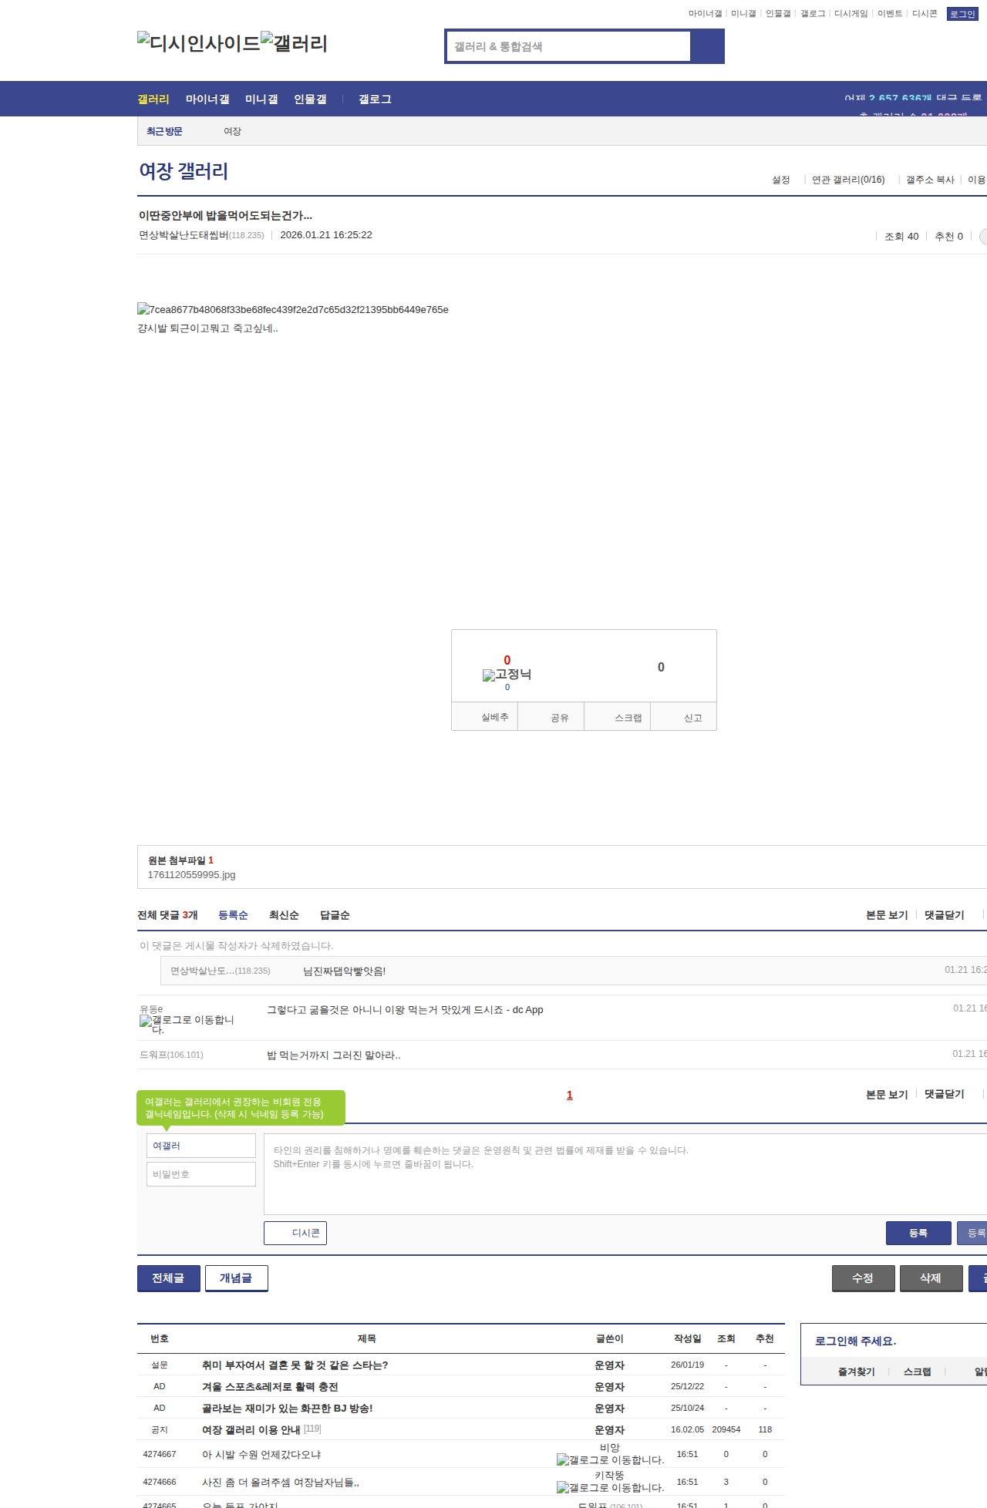Open 마이너갤 in the top utility links
The image size is (987, 1508).
(x=706, y=14)
